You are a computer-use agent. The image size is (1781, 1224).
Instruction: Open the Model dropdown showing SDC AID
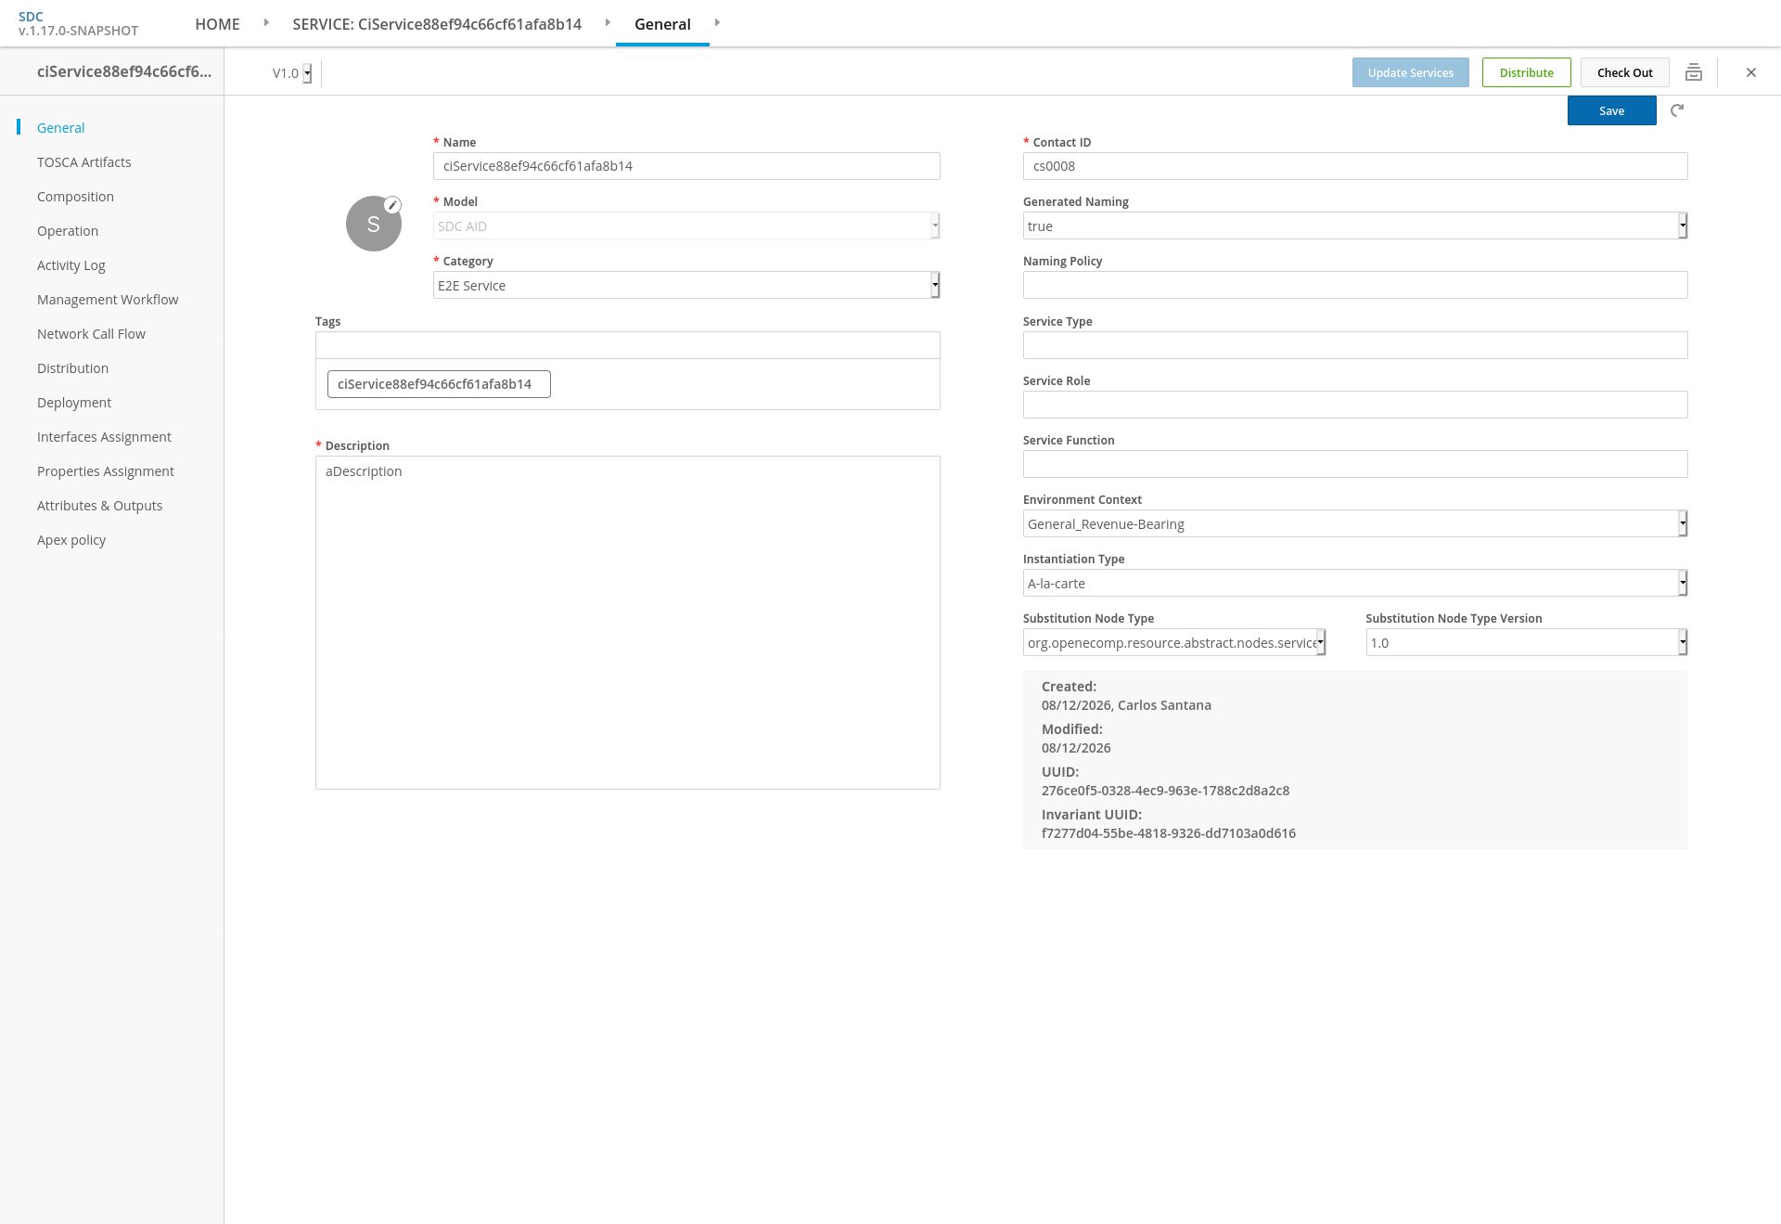tap(686, 225)
